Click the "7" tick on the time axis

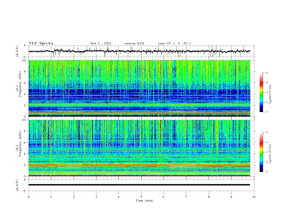186,197
